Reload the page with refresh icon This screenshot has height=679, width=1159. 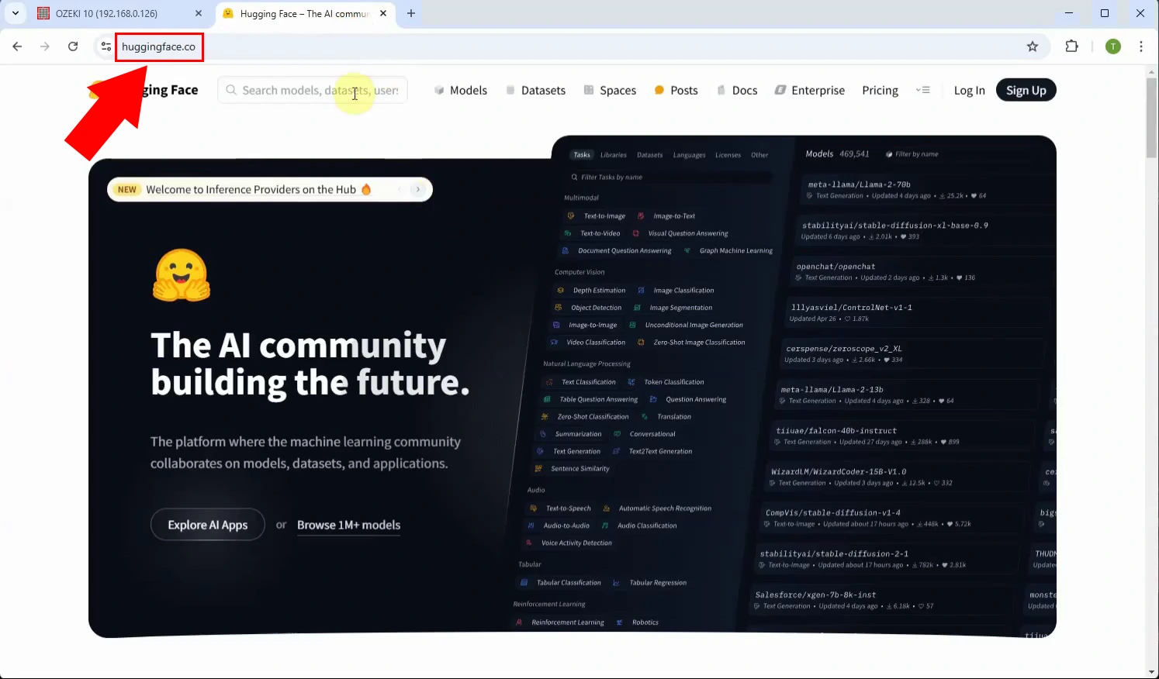(x=73, y=47)
